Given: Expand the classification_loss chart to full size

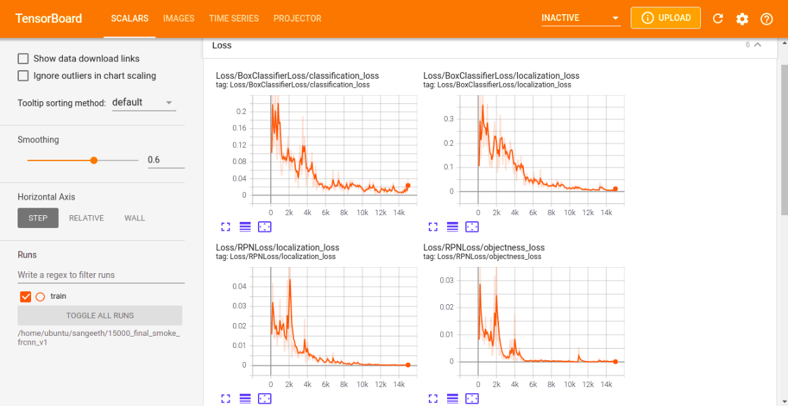Looking at the screenshot, I should [226, 227].
